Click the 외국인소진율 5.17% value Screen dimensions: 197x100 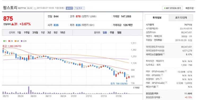[189, 55]
